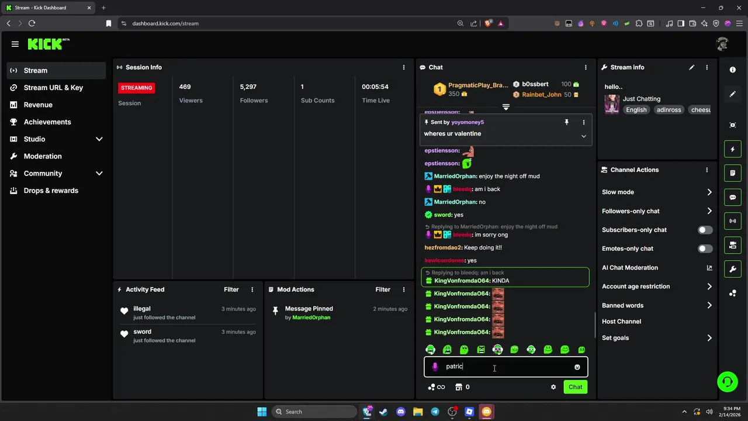
Task: Open Moderation page in sidebar
Action: point(56,156)
